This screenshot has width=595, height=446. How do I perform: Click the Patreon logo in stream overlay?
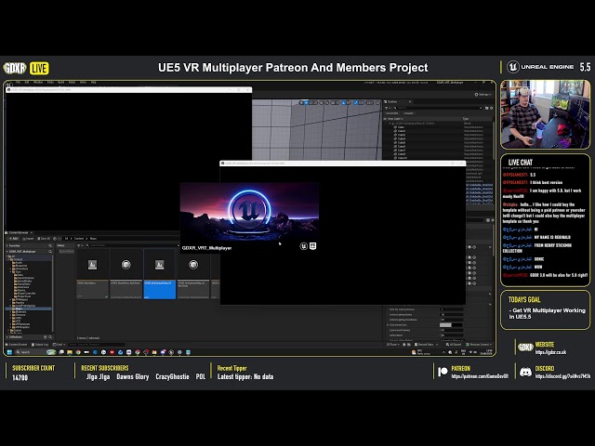coord(443,372)
